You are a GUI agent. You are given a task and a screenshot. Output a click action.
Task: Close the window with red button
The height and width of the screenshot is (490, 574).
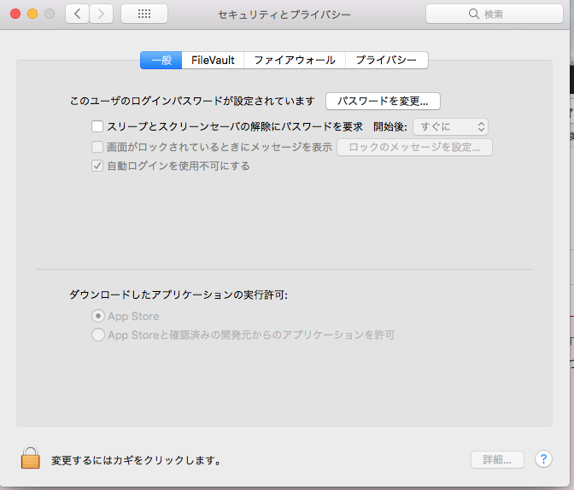click(15, 14)
